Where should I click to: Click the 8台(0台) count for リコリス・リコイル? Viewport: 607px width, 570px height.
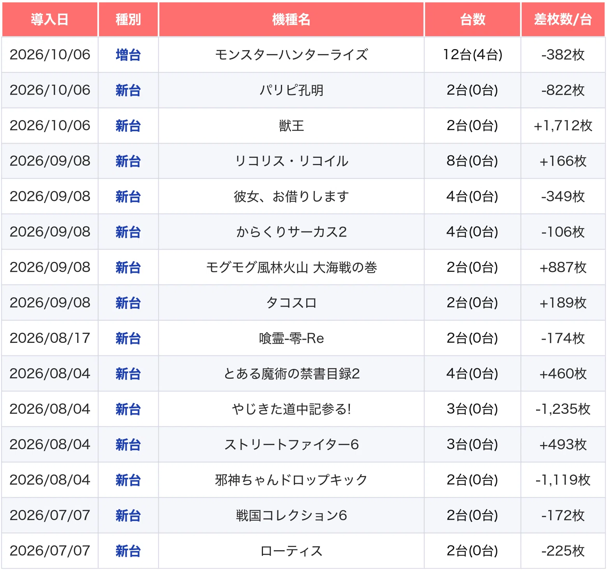click(x=473, y=161)
